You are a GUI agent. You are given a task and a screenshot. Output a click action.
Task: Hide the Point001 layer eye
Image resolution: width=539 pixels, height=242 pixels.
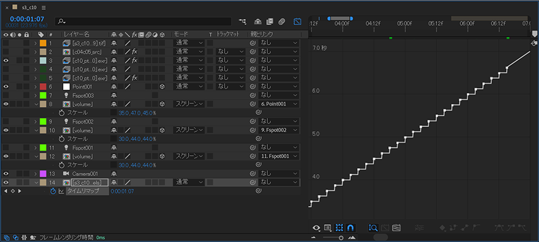[6, 86]
